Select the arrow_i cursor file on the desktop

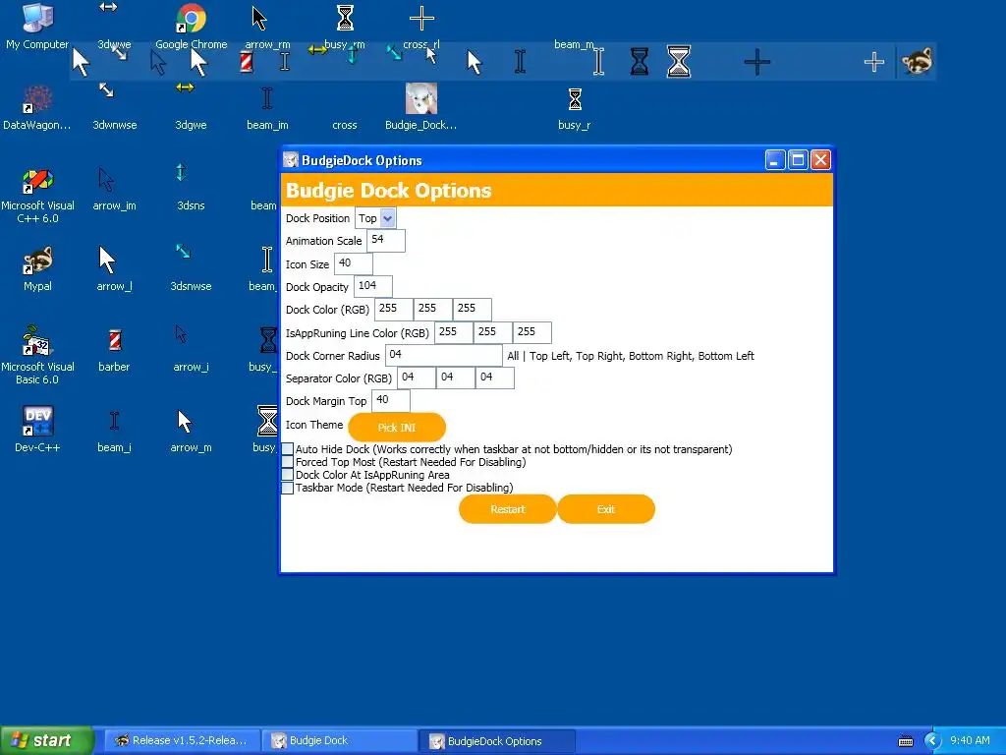tap(191, 350)
